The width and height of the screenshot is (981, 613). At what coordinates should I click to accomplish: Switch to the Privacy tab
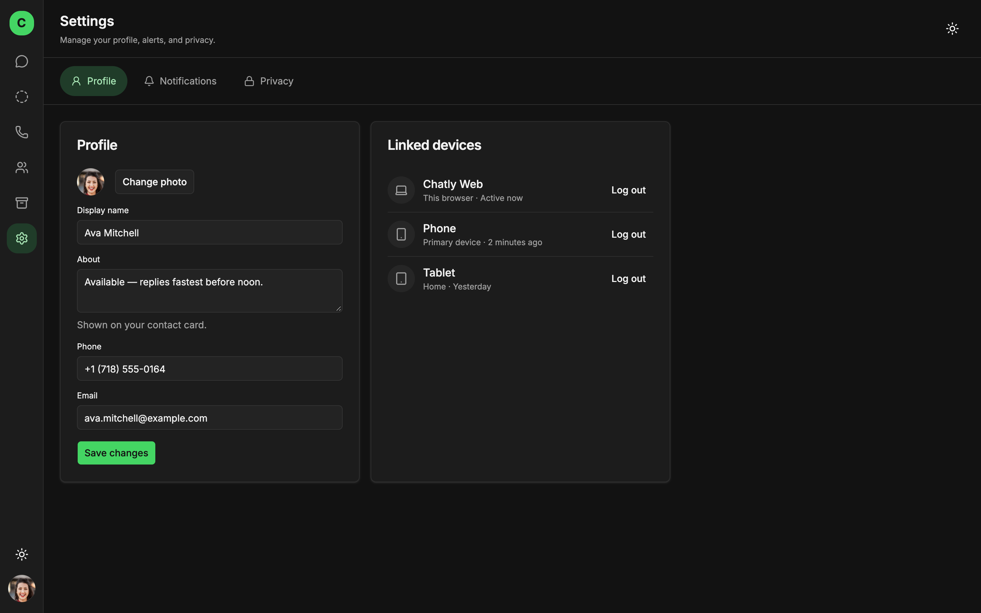coord(269,81)
